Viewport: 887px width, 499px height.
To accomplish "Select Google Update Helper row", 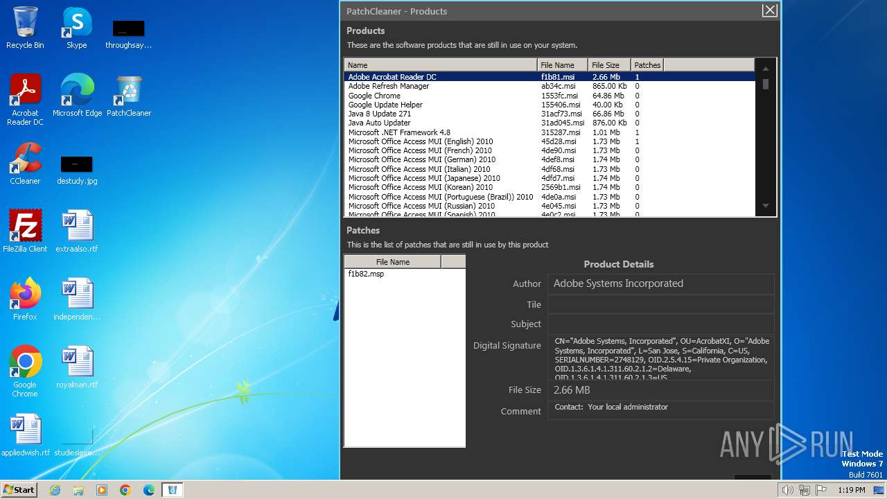I will [x=550, y=105].
